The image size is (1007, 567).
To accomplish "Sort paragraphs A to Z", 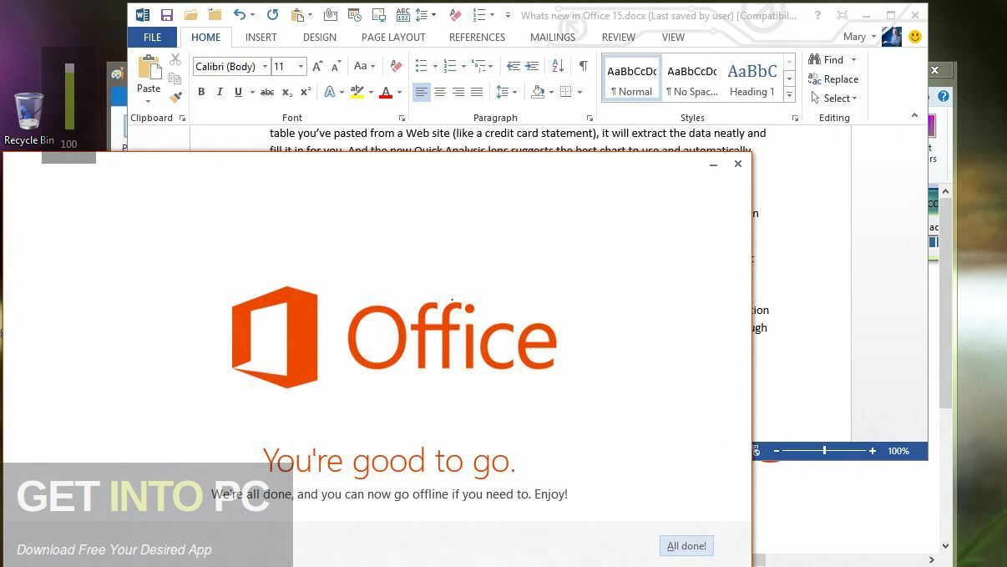I will point(558,66).
